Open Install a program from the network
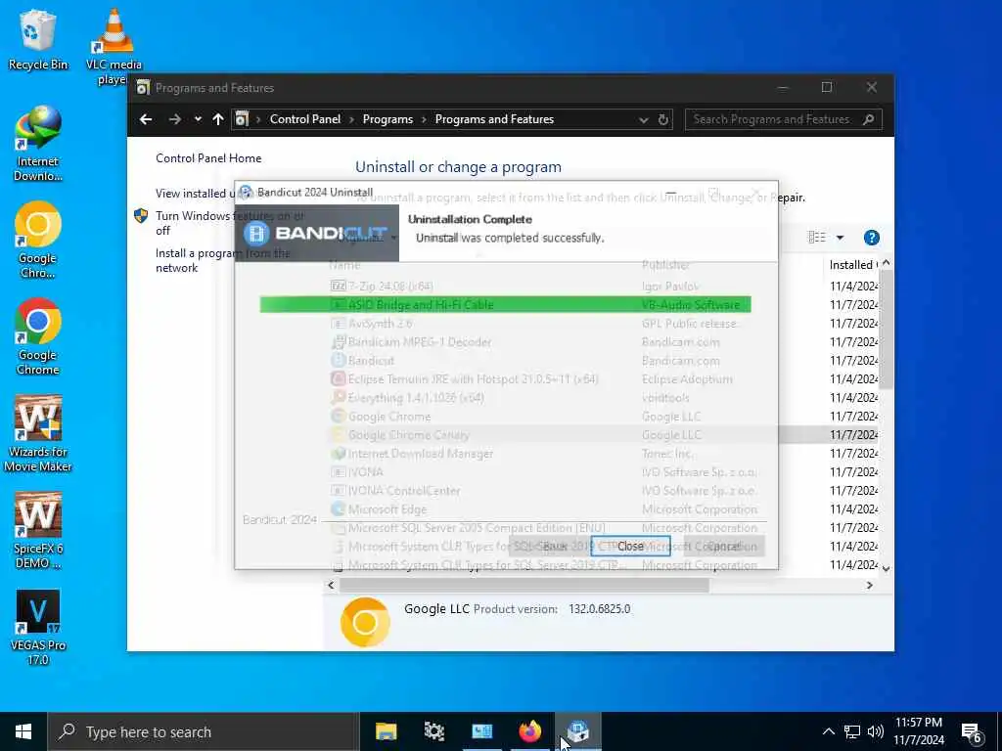The image size is (1002, 751). point(222,260)
